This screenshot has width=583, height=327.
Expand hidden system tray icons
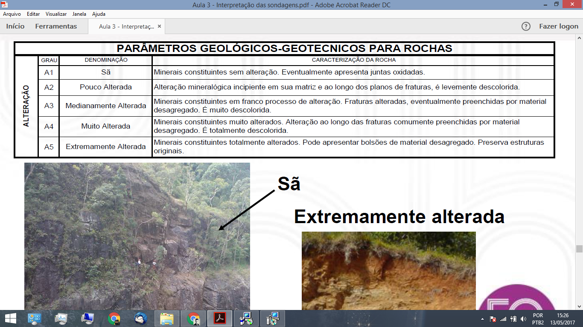pyautogui.click(x=481, y=318)
